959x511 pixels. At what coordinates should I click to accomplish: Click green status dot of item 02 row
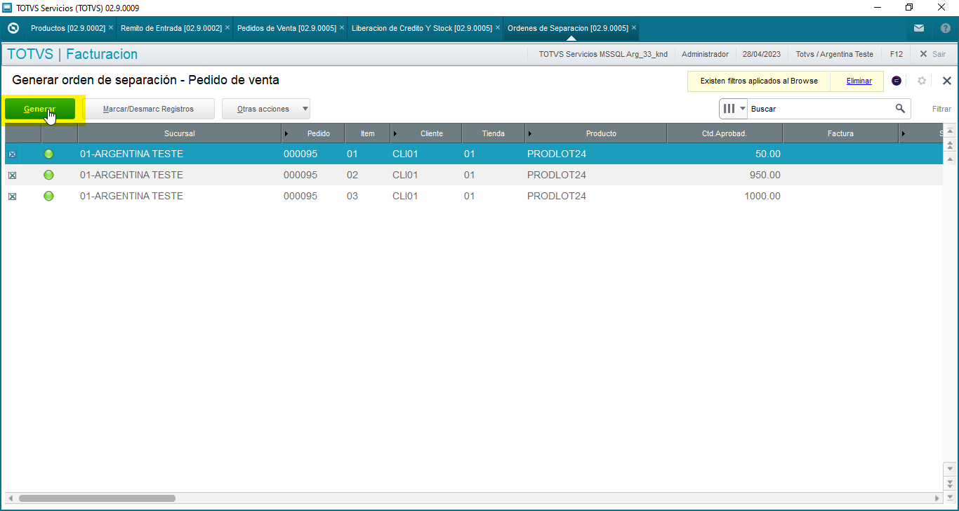(x=48, y=175)
